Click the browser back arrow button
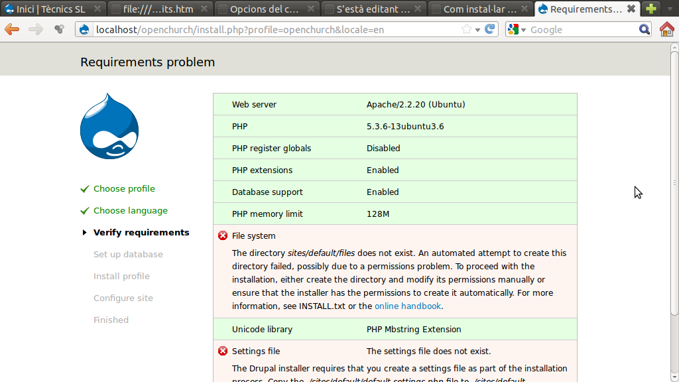Screen dimensions: 679x382 12,29
